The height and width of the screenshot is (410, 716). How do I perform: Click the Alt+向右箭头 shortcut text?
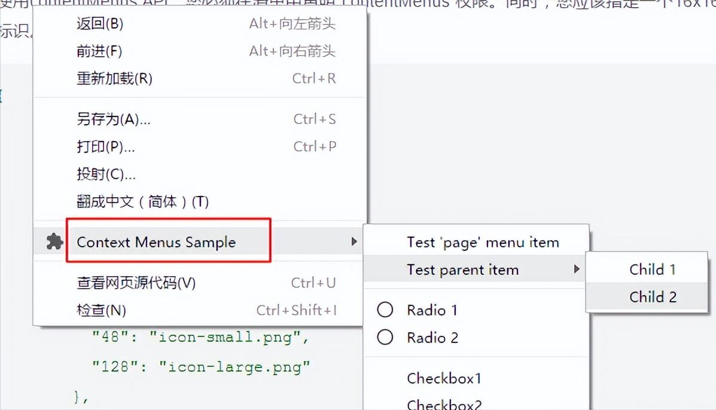click(x=293, y=51)
